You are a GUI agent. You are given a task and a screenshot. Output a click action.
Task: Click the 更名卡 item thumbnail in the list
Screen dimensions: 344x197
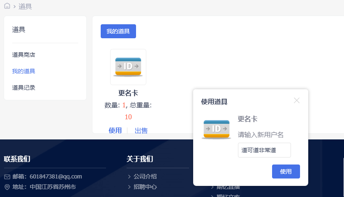[x=128, y=67]
